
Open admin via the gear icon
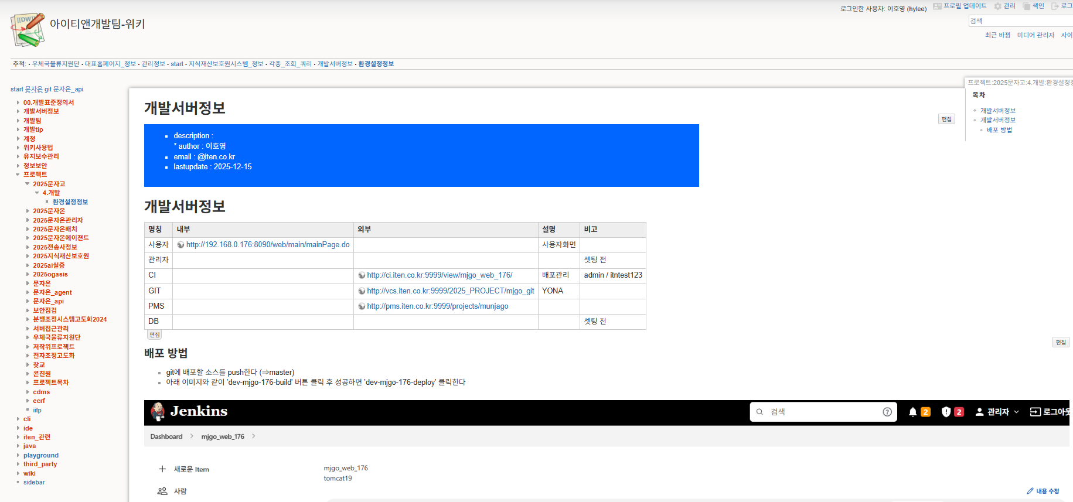pos(997,6)
